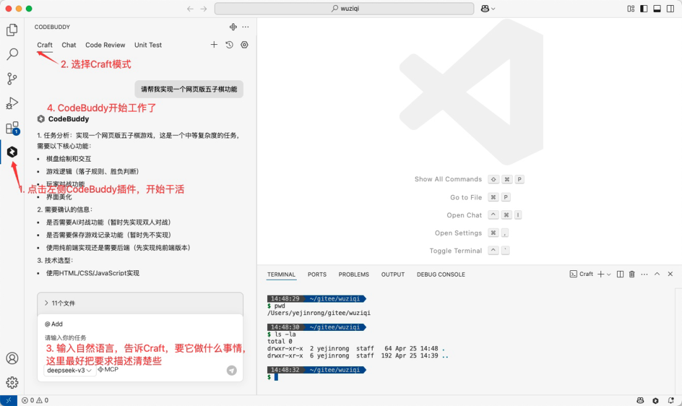The width and height of the screenshot is (682, 406).
Task: Click the Open Settings shortcut hint
Action: (x=472, y=233)
